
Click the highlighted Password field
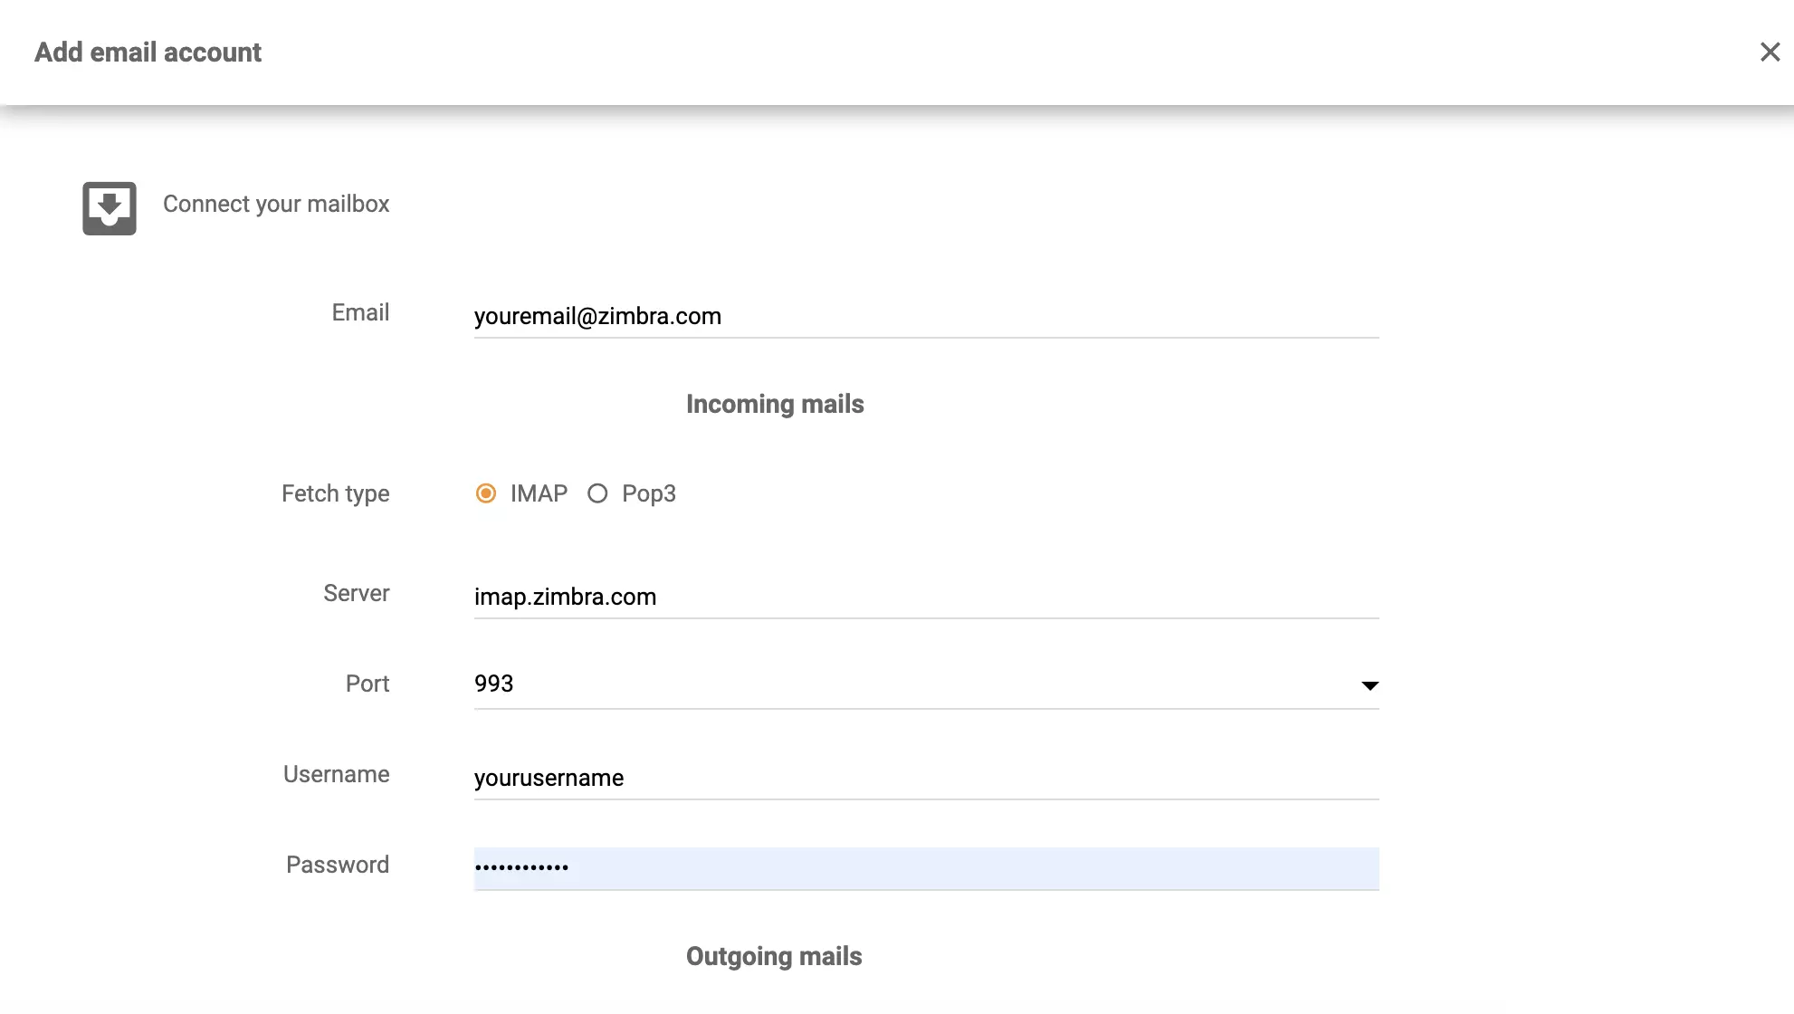pyautogui.click(x=923, y=867)
